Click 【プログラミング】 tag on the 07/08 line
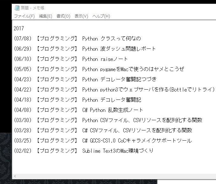This screenshot has width=216, height=184. 57,39
